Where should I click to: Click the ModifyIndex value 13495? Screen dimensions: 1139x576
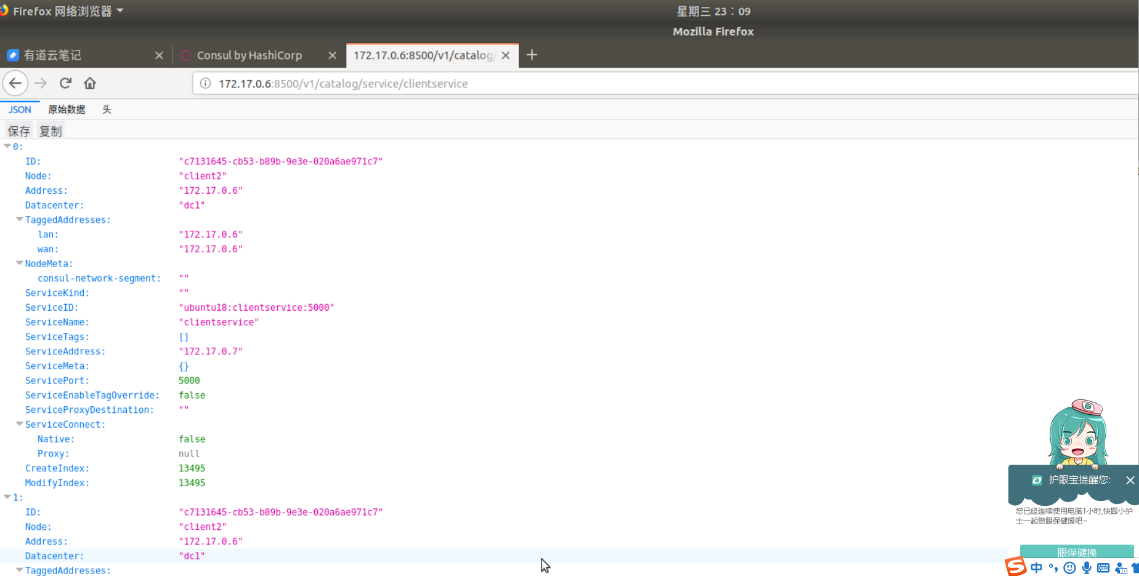(x=192, y=483)
